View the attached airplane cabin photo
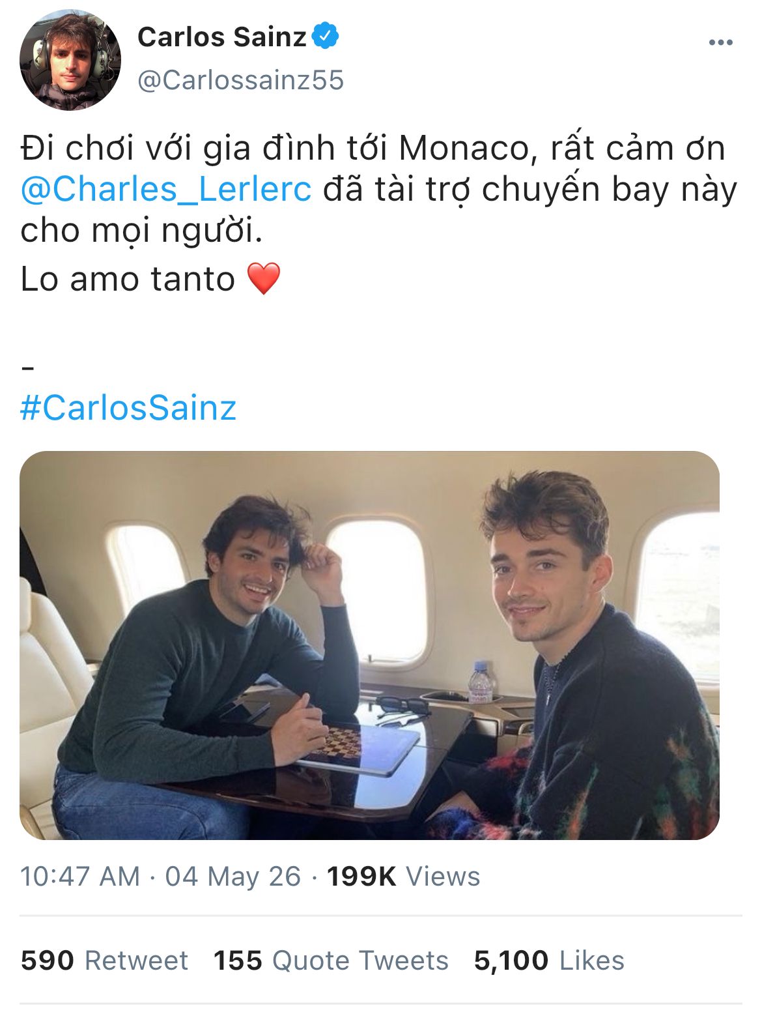The height and width of the screenshot is (1016, 762). tap(369, 645)
